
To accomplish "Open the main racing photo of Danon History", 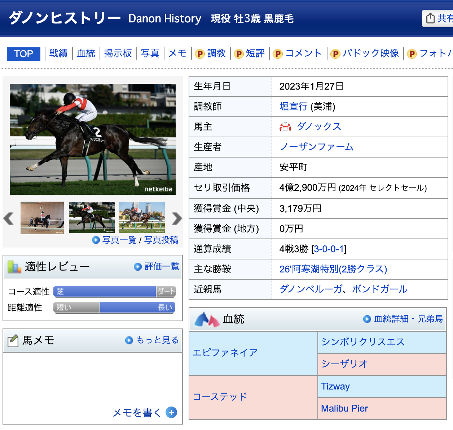I will tap(93, 139).
